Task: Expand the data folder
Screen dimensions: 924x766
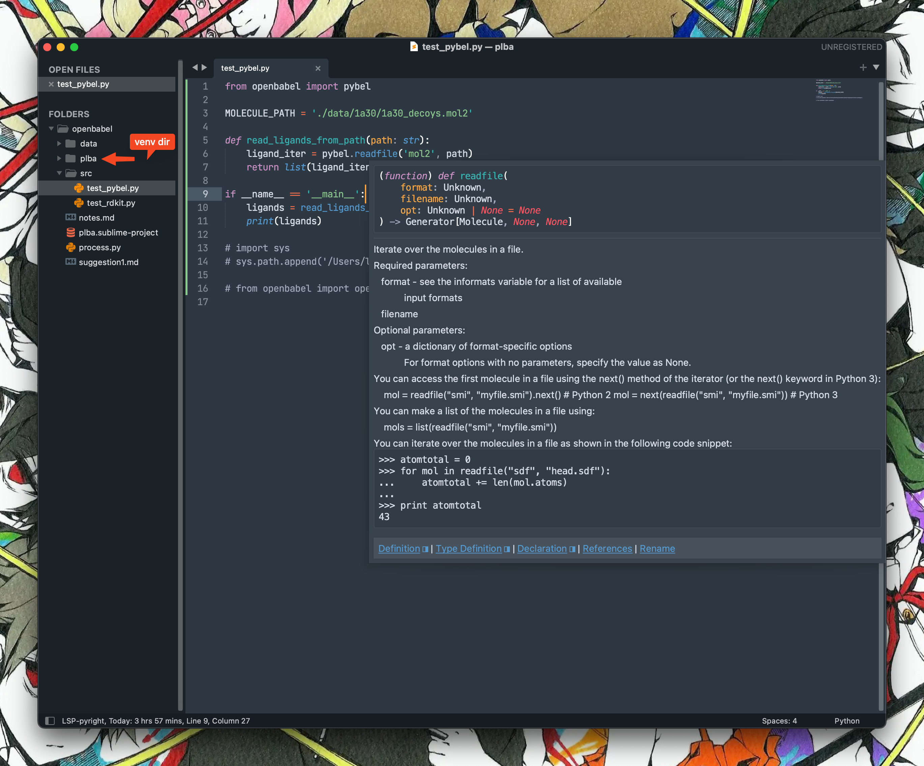Action: (59, 143)
